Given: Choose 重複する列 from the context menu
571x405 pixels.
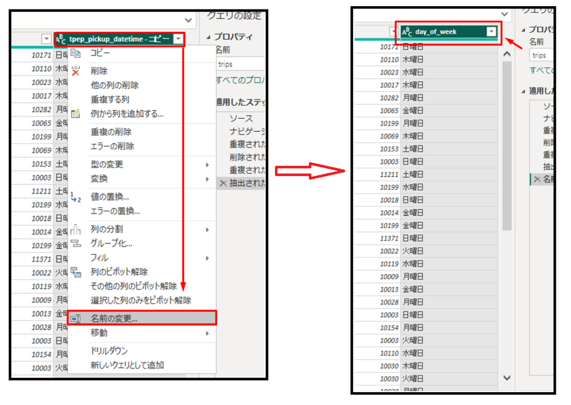Looking at the screenshot, I should (110, 99).
